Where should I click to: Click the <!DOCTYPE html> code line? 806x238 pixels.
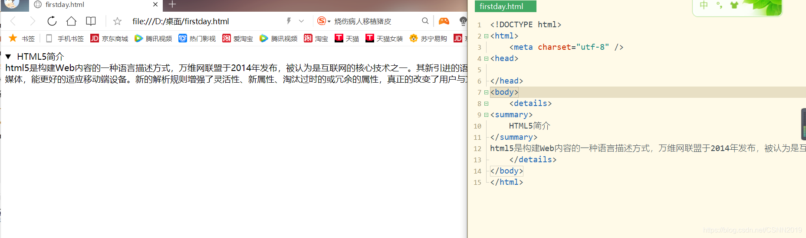point(526,25)
